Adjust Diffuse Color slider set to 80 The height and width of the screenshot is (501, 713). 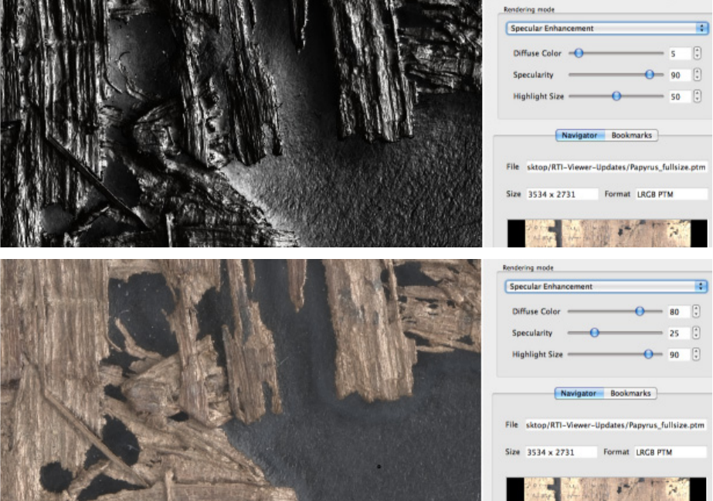(640, 312)
